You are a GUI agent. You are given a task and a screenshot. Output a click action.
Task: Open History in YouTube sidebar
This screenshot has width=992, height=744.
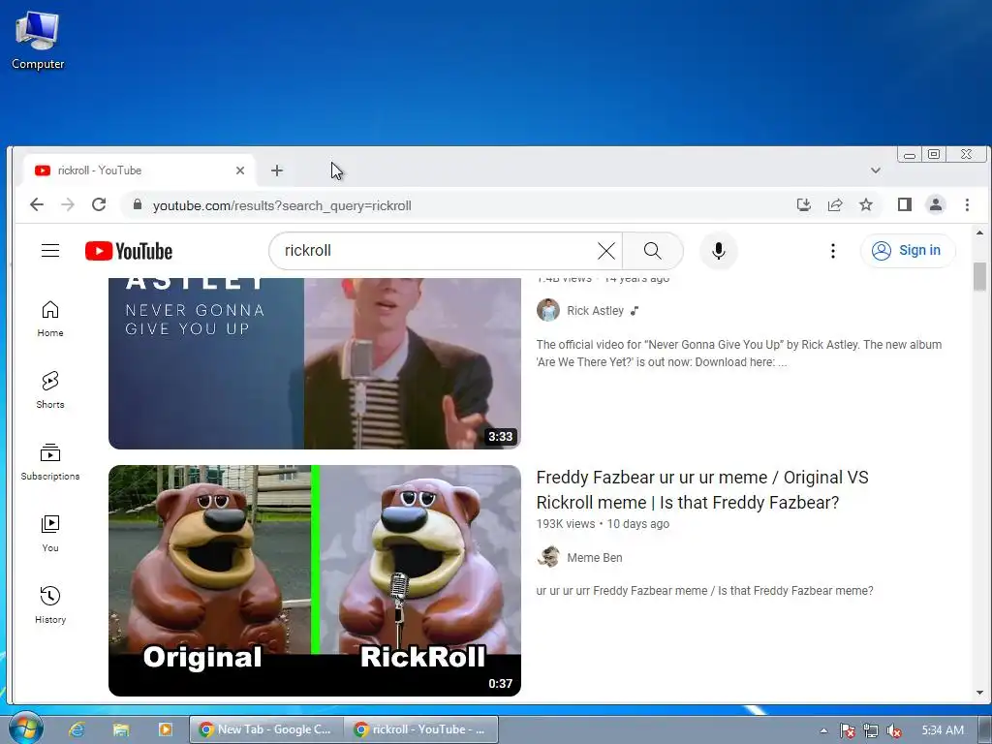pos(50,605)
